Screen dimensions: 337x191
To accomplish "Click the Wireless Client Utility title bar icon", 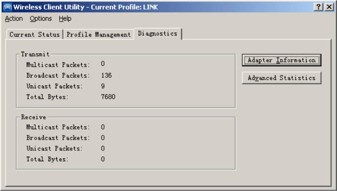I will 8,7.
